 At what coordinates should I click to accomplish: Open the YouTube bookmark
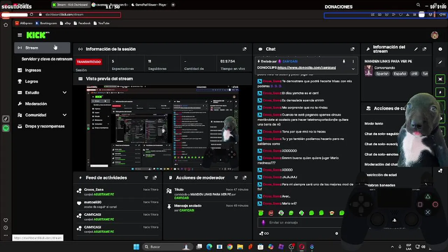point(101,23)
